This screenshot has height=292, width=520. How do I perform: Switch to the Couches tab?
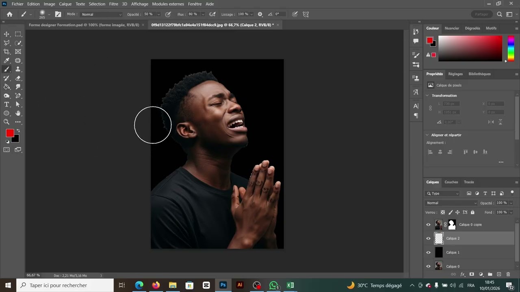coord(451,182)
